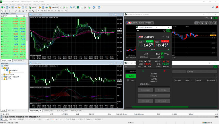Switch to the GBPJPY_MT,M5 chart tab
This screenshot has width=219, height=124.
77,111
